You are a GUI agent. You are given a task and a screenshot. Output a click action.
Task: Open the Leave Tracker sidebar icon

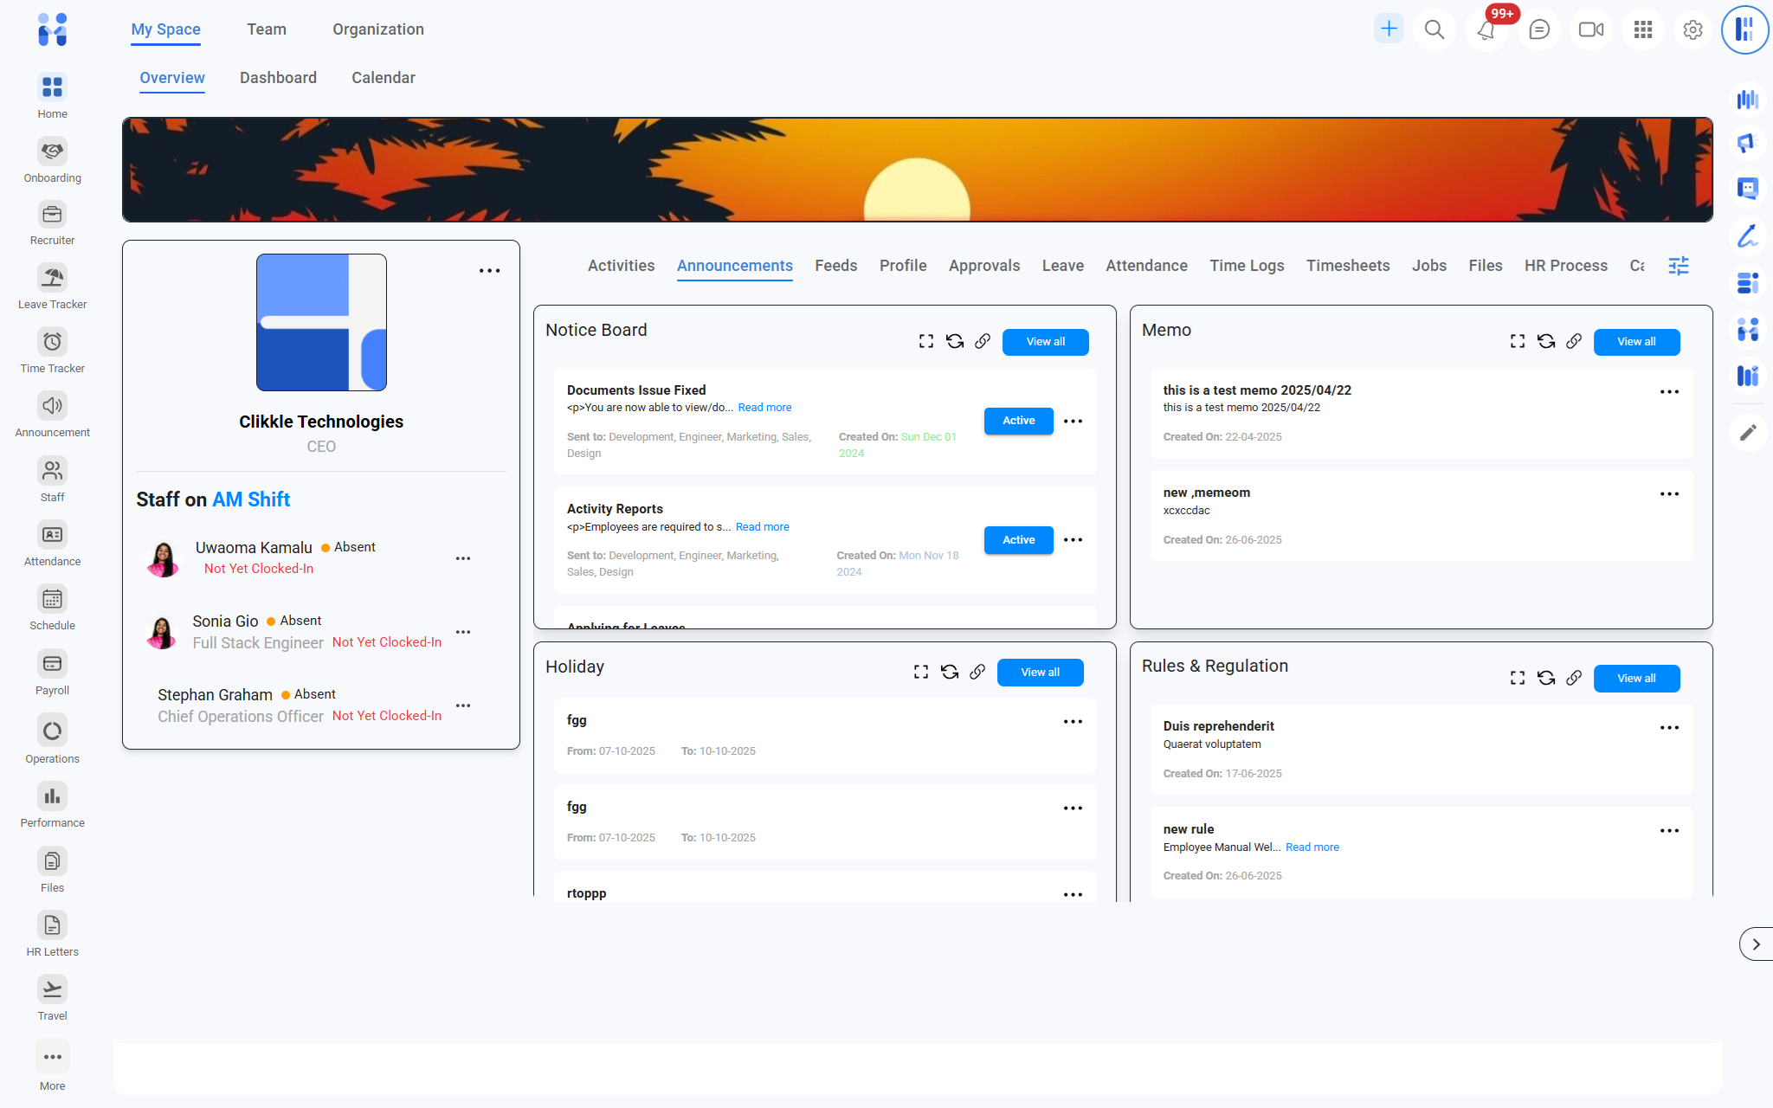[x=52, y=278]
